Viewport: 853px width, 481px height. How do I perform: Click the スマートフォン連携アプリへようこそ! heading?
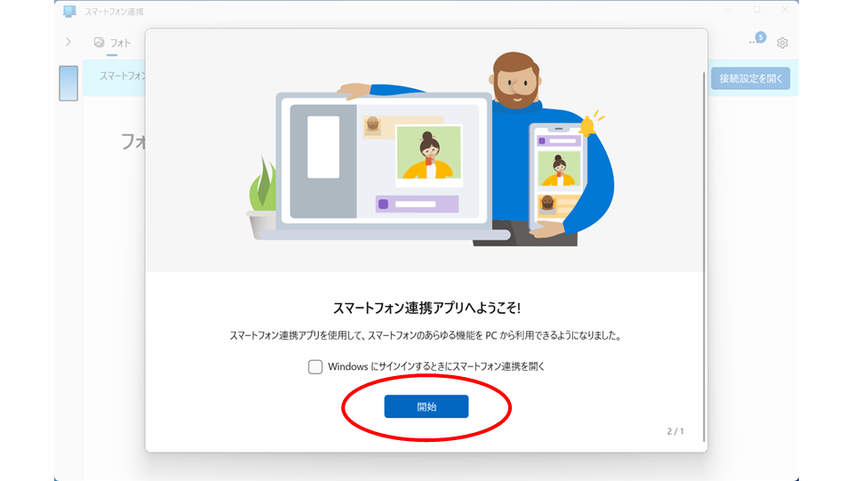coord(426,308)
